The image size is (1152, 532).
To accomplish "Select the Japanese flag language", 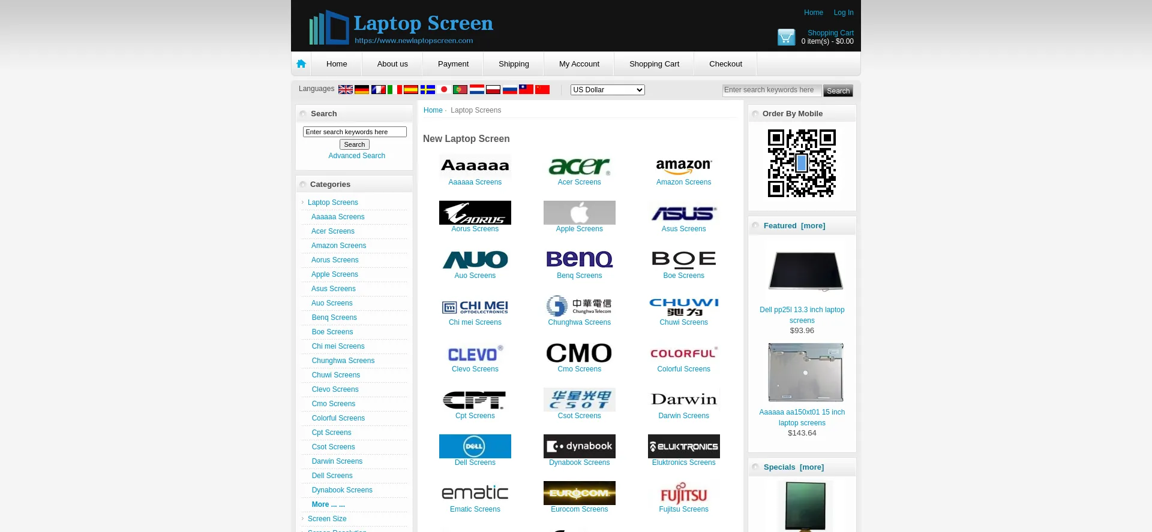I will point(444,89).
